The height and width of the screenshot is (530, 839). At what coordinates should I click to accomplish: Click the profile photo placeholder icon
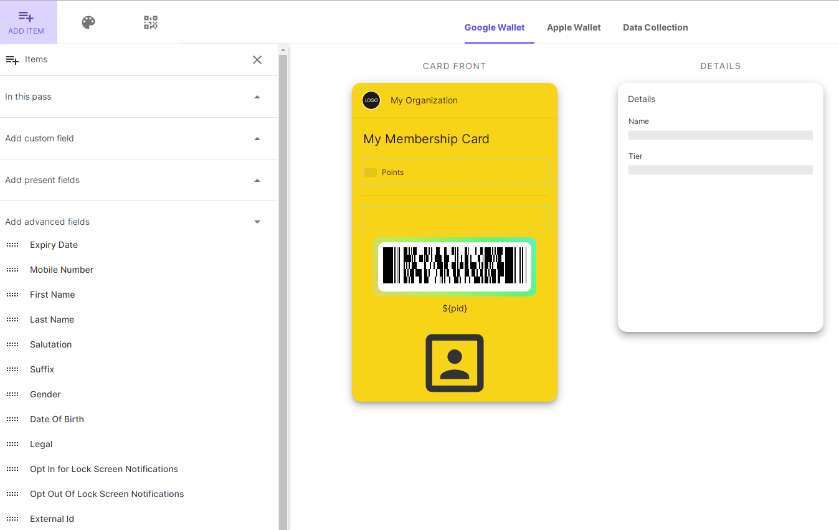click(455, 363)
